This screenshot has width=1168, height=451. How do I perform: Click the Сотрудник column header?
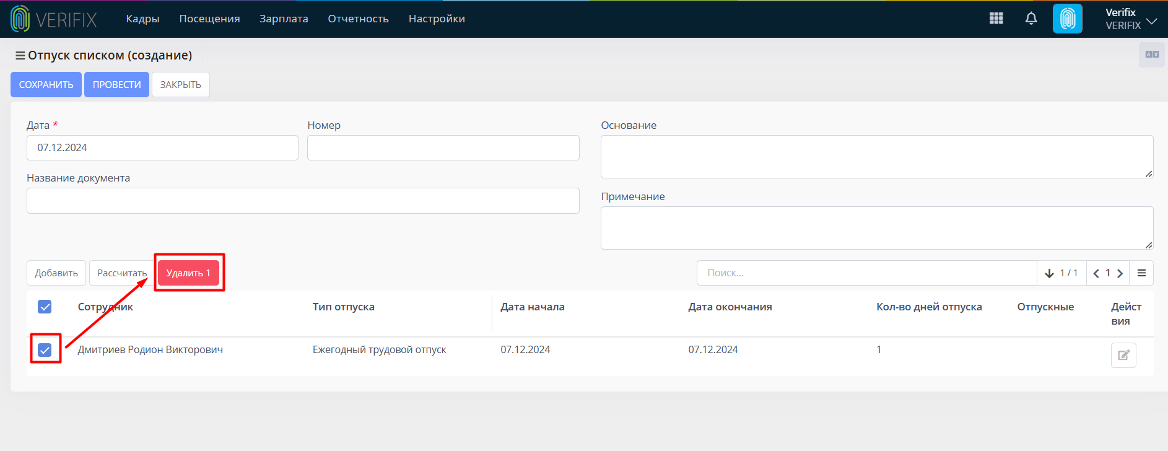click(105, 307)
